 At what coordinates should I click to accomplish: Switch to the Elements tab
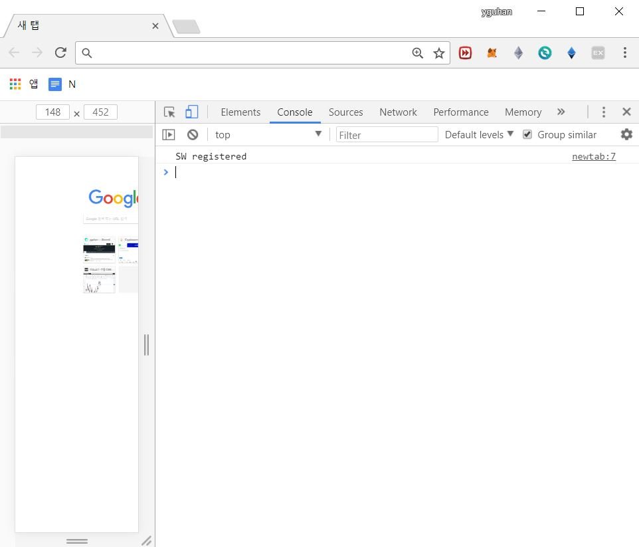pyautogui.click(x=240, y=112)
